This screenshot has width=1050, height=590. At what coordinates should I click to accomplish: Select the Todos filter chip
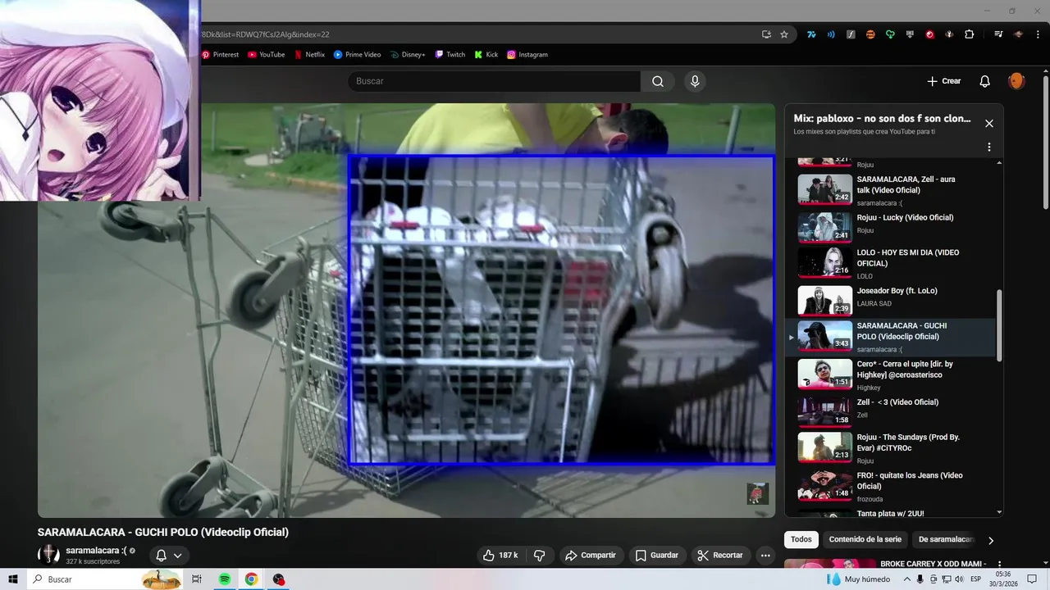[801, 539]
